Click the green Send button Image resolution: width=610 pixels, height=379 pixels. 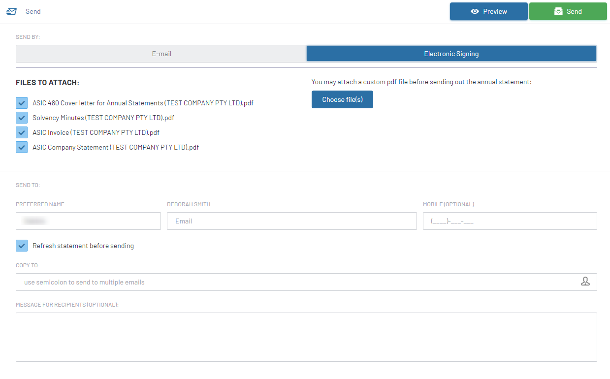(568, 11)
